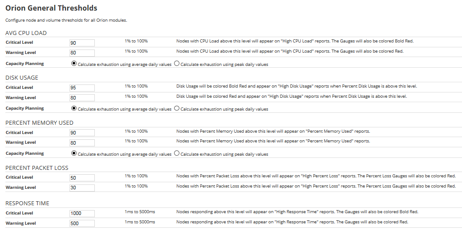
Task: Click AVG CPU Load Critical Level input field
Action: [x=82, y=43]
